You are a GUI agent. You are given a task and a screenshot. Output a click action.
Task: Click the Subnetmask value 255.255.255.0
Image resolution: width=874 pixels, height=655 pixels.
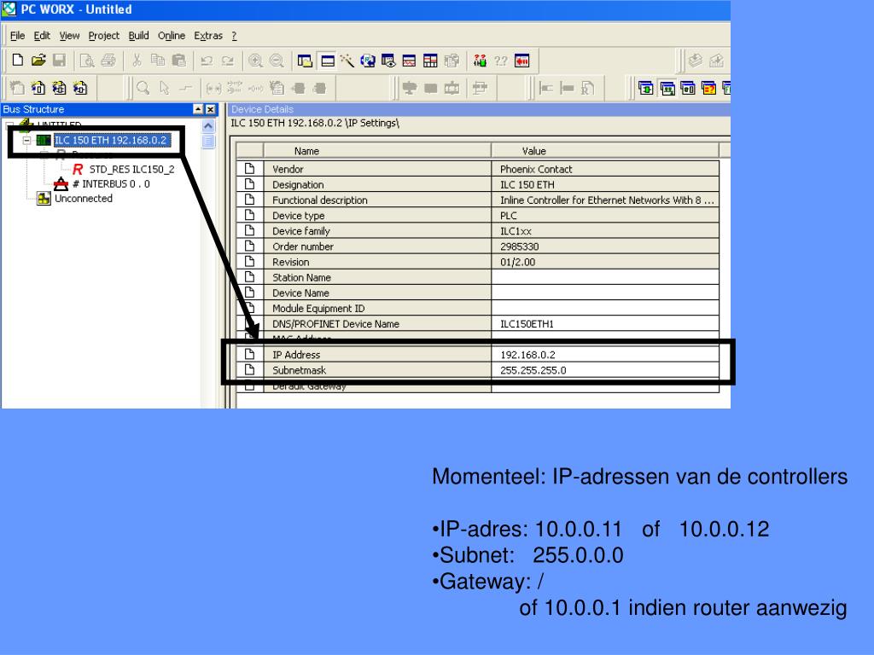pos(605,370)
